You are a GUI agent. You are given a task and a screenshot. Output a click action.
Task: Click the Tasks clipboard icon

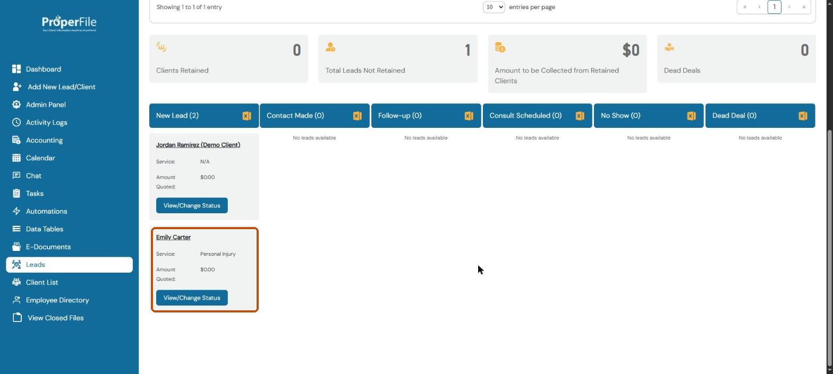coord(16,194)
